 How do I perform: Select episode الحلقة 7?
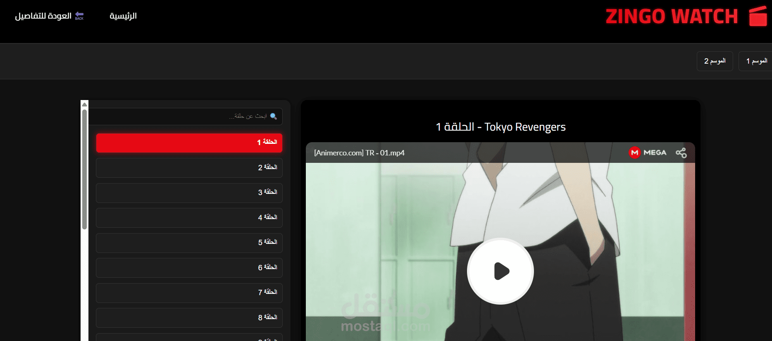click(x=189, y=293)
